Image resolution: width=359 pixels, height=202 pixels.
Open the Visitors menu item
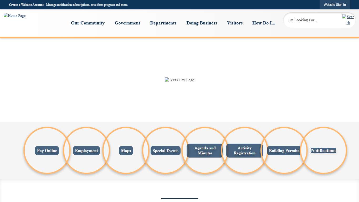[235, 23]
